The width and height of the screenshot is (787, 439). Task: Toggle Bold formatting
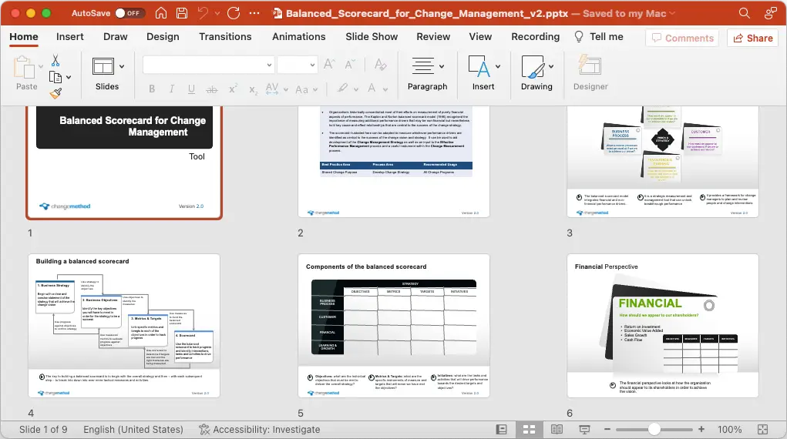(x=152, y=89)
